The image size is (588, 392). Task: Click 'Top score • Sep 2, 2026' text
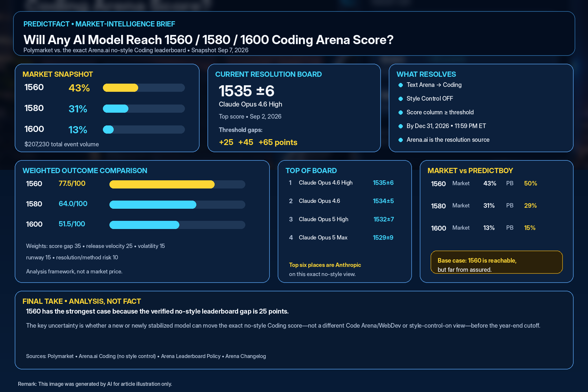point(250,117)
